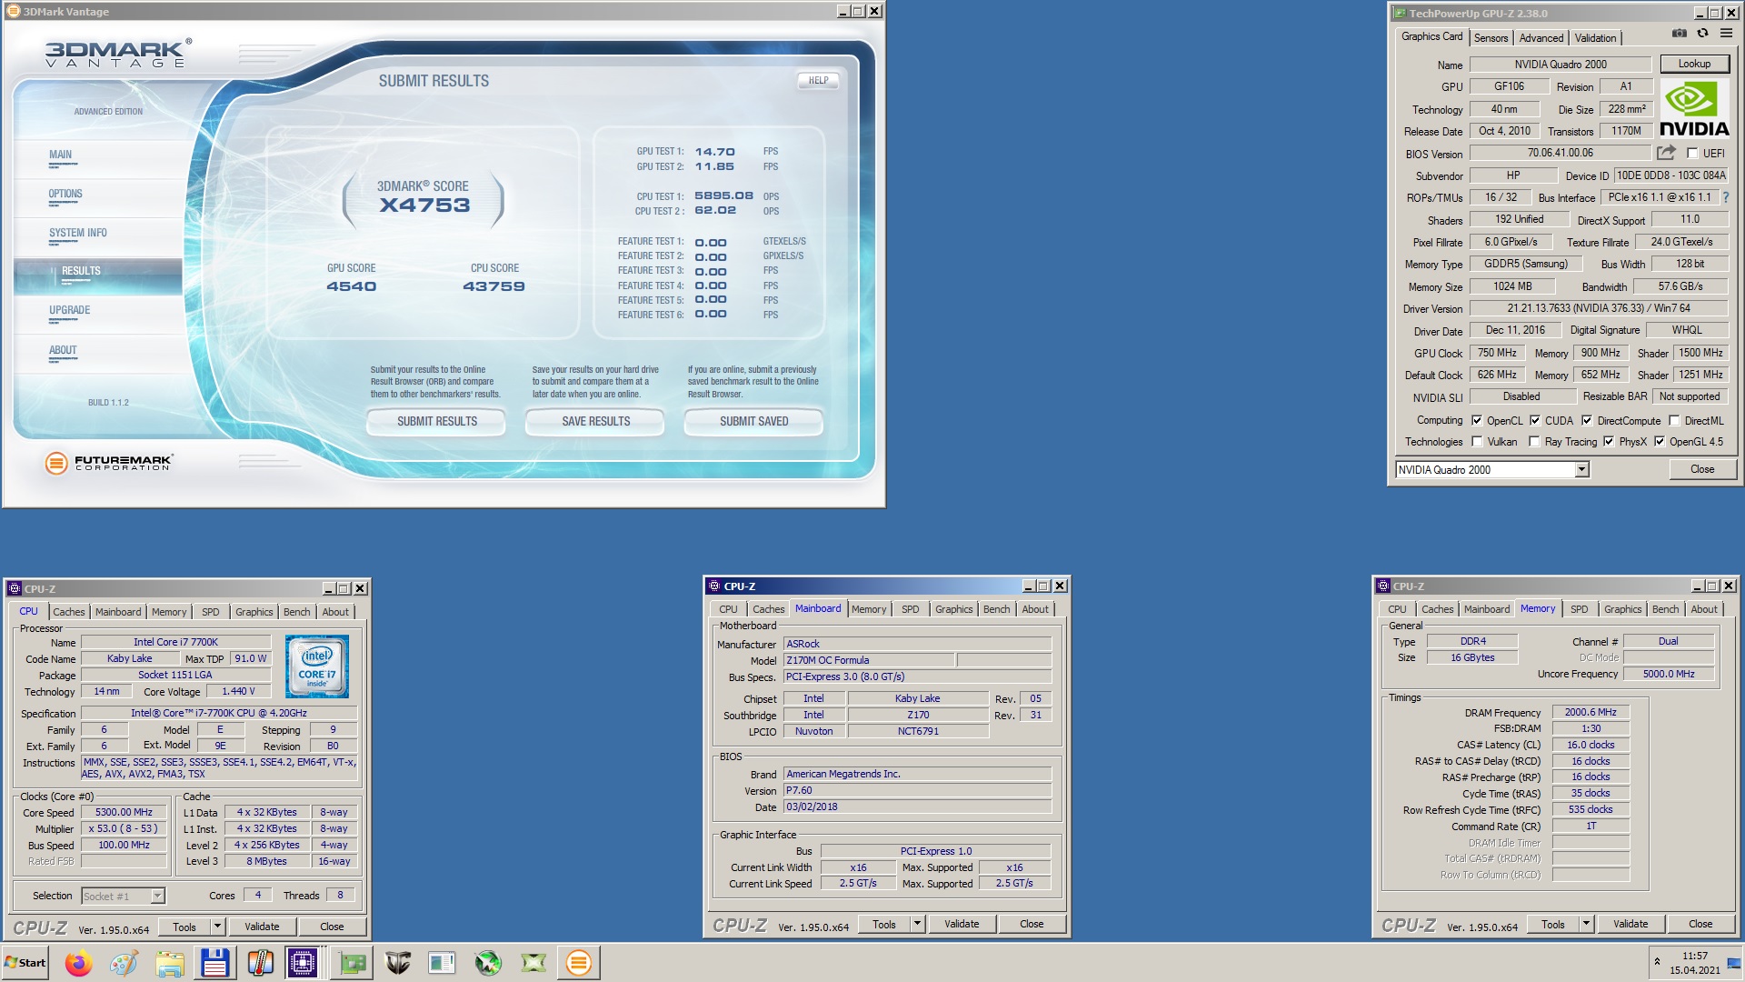Switch to the GPU-Z Advanced tab
1745x982 pixels.
click(1541, 38)
